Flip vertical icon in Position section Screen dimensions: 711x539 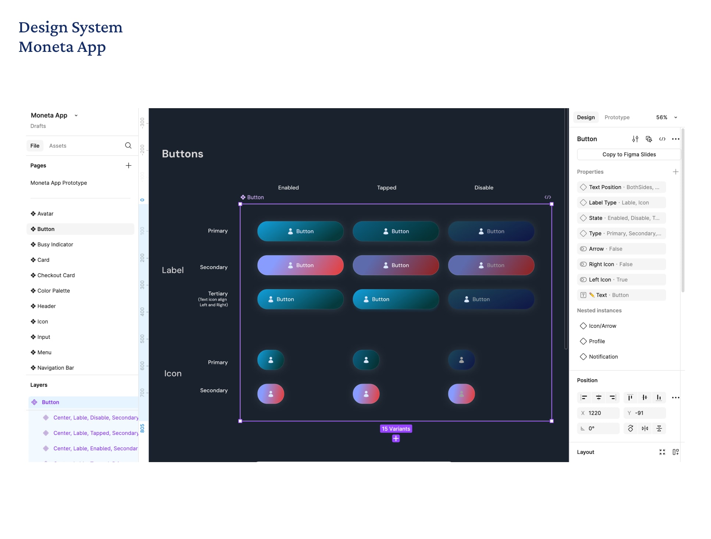(659, 428)
